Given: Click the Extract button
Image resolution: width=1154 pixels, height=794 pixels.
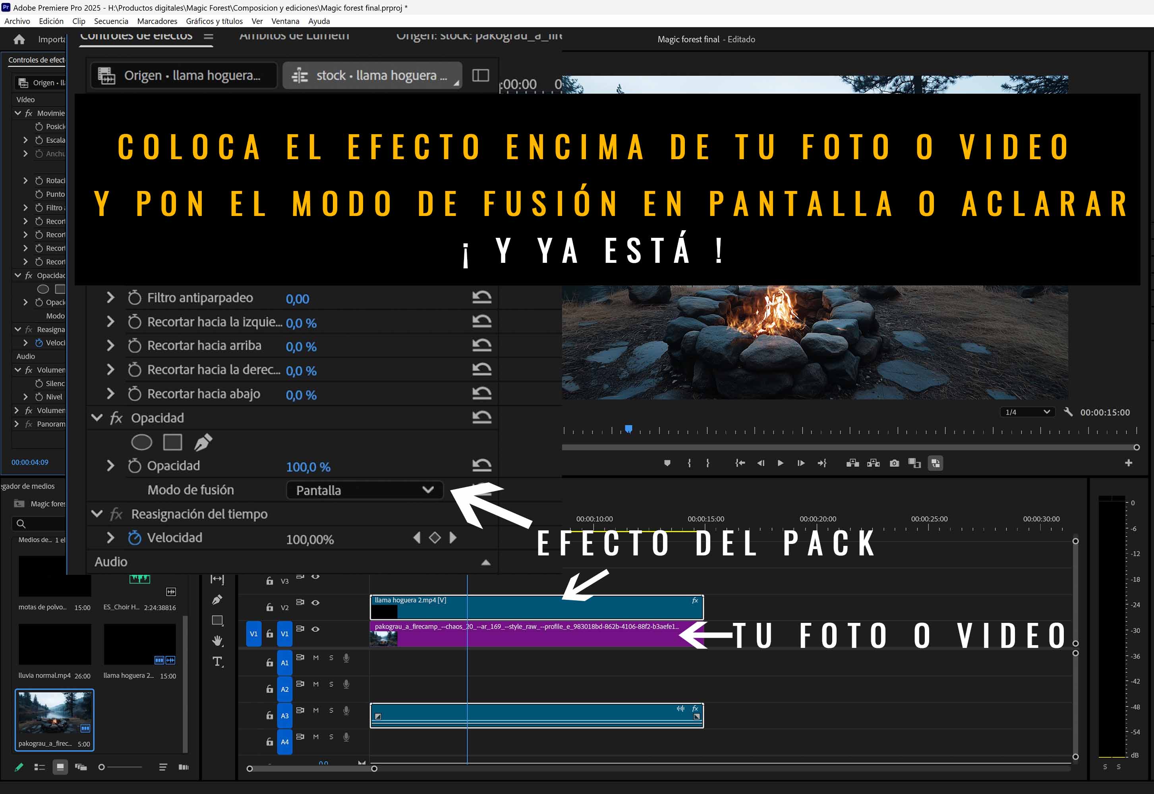Looking at the screenshot, I should pyautogui.click(x=873, y=463).
